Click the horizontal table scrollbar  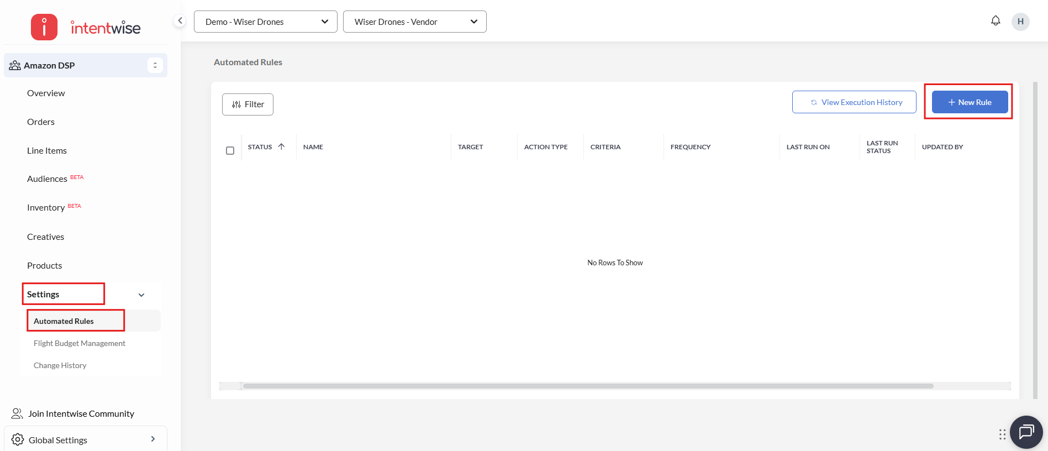588,386
